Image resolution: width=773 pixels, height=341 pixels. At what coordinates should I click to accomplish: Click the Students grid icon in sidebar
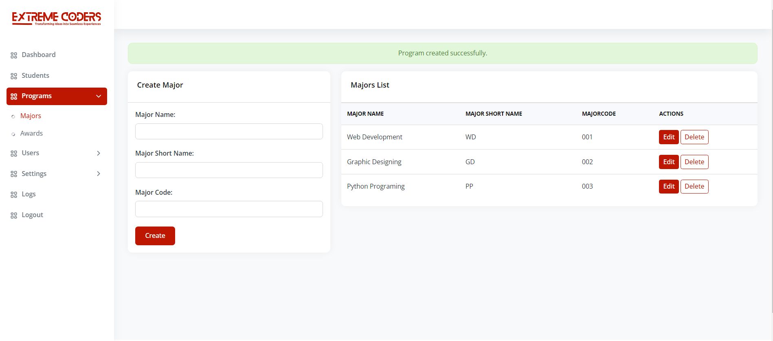[14, 76]
